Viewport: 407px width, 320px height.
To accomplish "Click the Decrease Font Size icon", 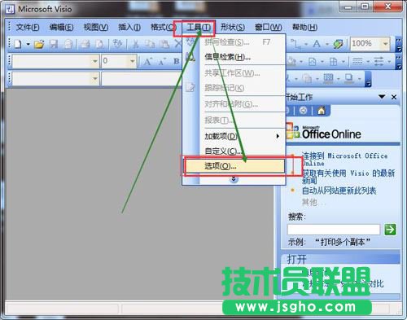I will tap(162, 62).
